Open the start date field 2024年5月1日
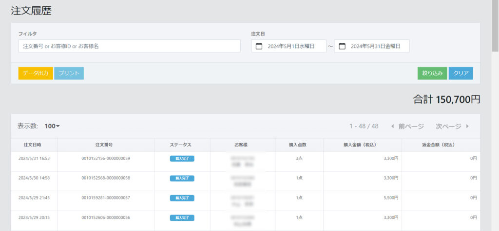The image size is (499, 231). click(x=291, y=46)
